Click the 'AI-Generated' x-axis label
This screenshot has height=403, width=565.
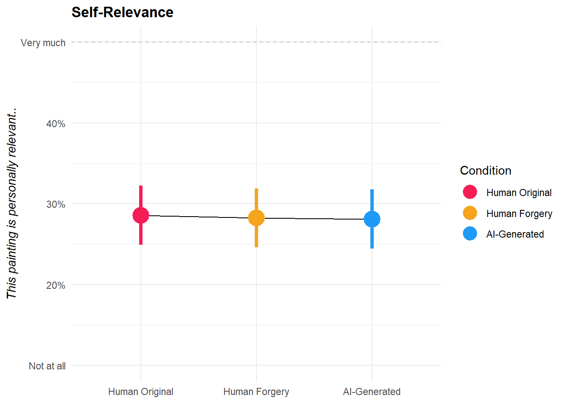[372, 392]
